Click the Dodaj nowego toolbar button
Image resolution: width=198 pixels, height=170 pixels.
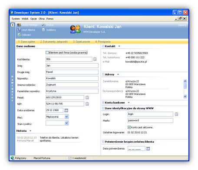click(27, 25)
